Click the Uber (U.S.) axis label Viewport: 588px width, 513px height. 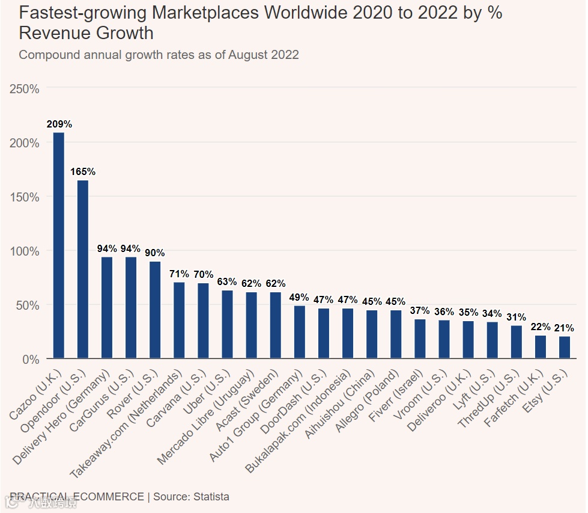coord(207,392)
